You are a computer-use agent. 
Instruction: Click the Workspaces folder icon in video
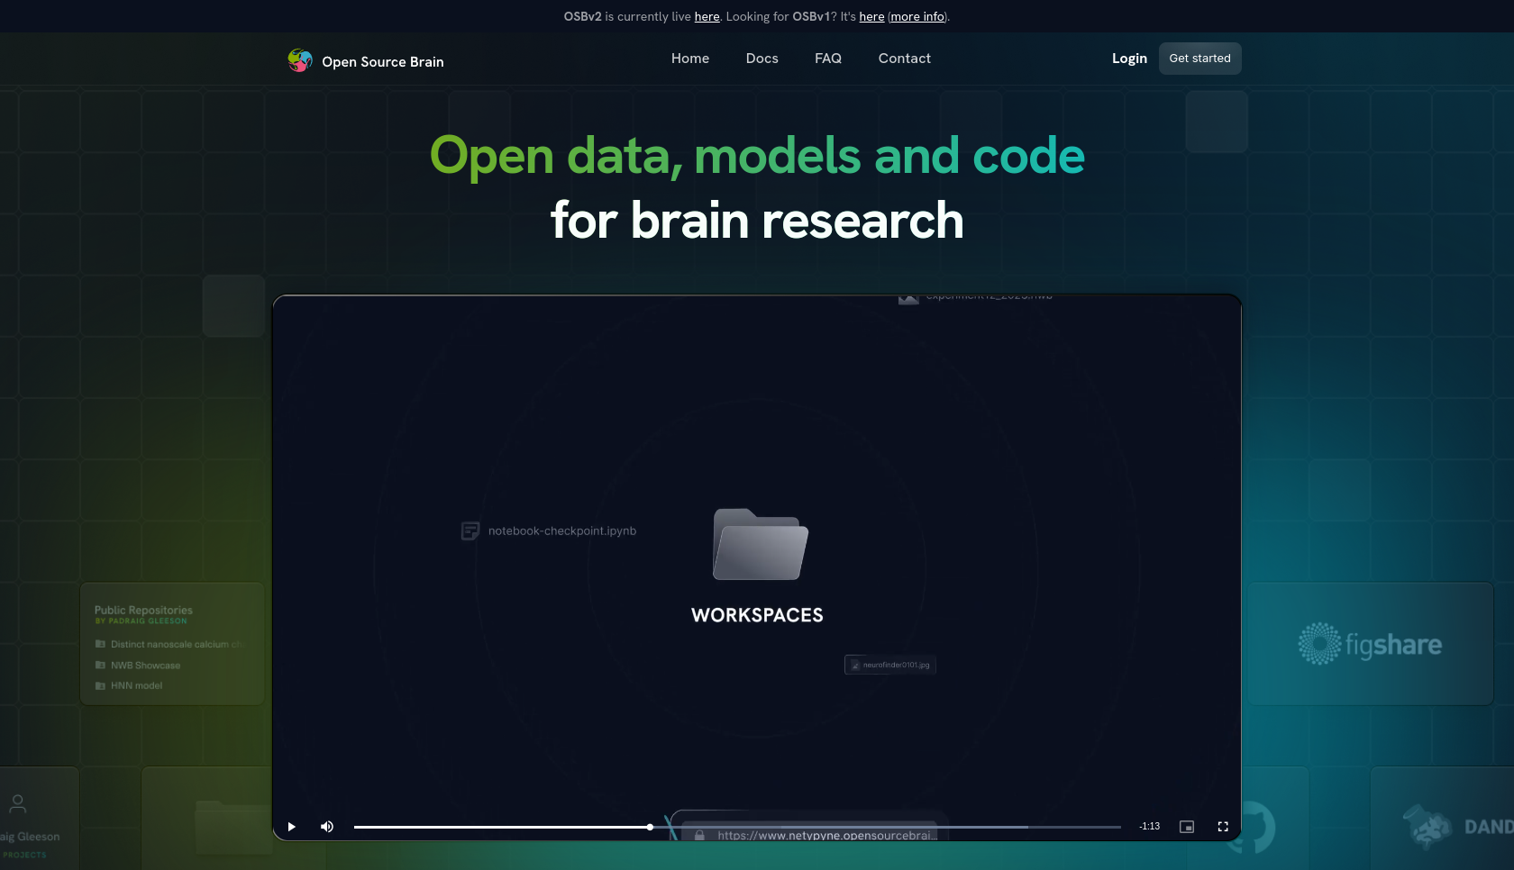coord(761,545)
